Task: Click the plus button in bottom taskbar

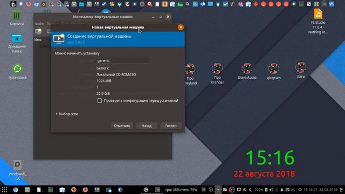Action: pos(218,190)
